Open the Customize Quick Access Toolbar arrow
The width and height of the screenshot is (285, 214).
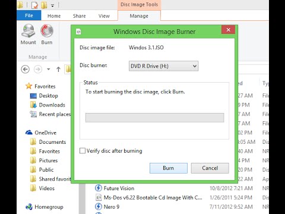tap(53, 5)
